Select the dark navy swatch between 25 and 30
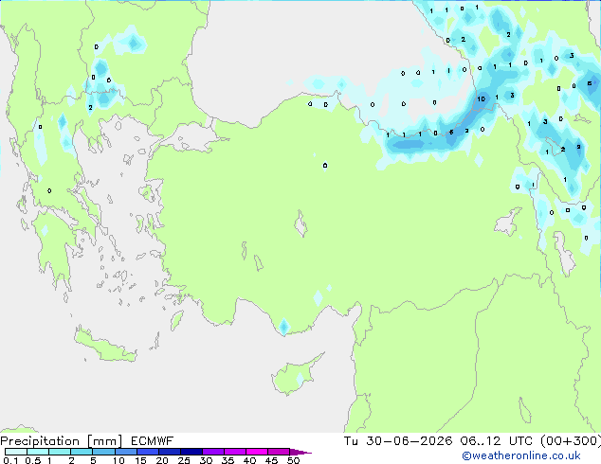601x464 pixels. [191, 452]
